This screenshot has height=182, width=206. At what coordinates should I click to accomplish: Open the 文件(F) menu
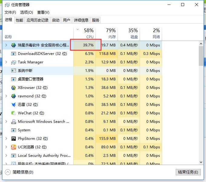pyautogui.click(x=10, y=12)
